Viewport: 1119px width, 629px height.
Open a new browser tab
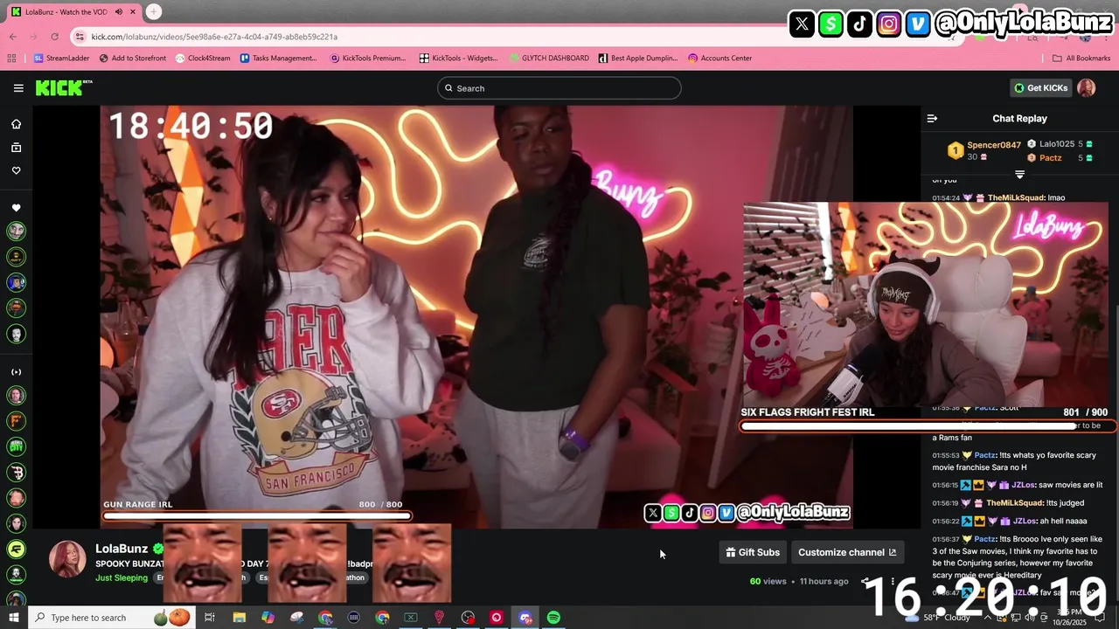(x=154, y=11)
